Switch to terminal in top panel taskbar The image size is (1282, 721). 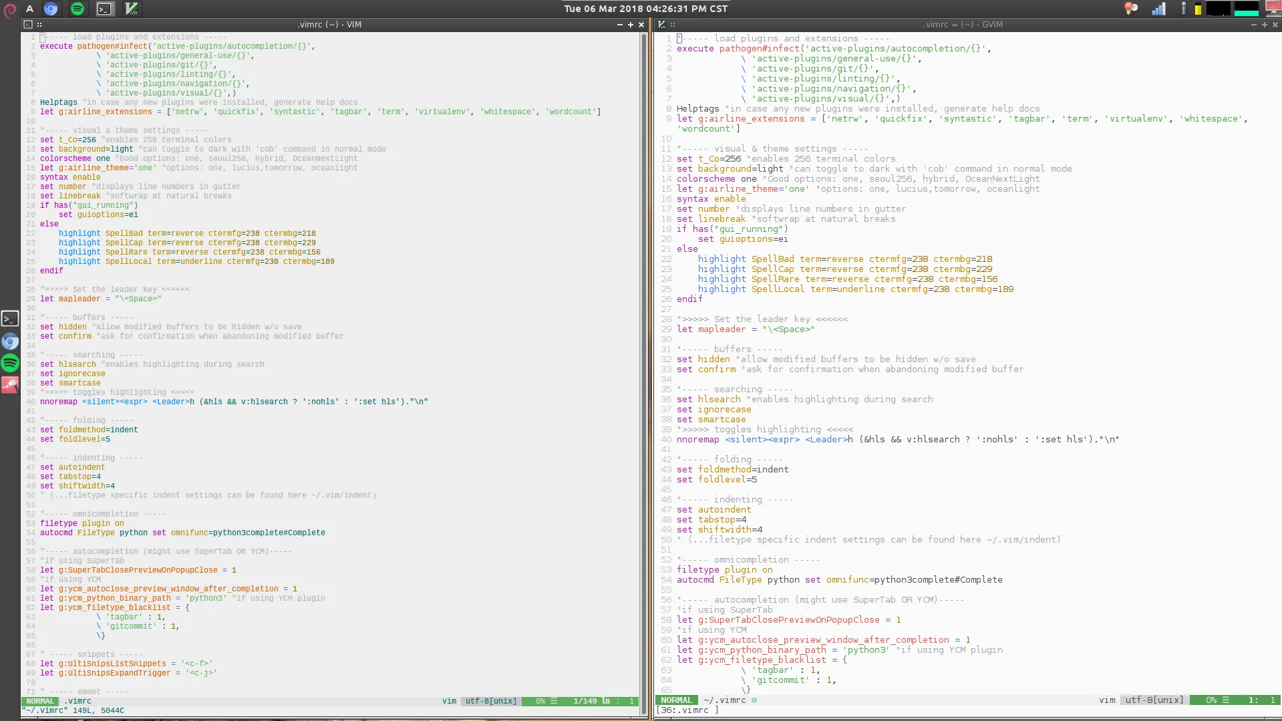pos(104,9)
